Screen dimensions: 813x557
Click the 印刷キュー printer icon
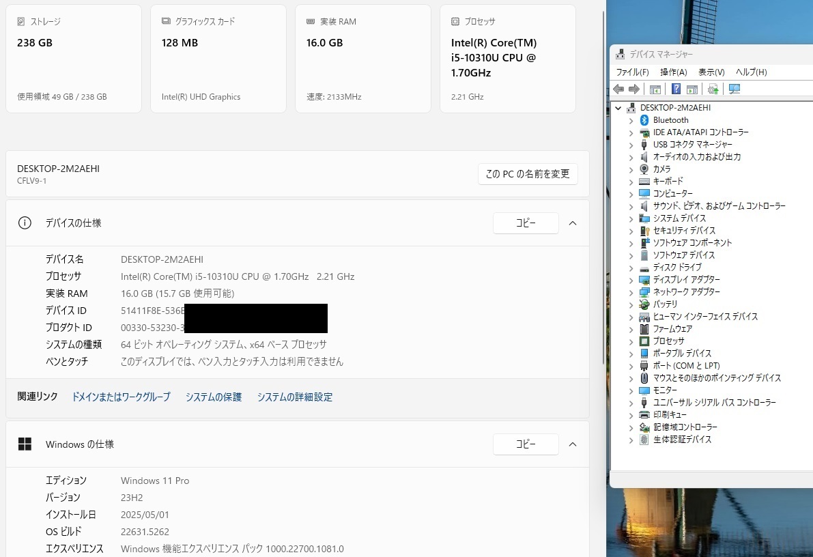point(644,415)
